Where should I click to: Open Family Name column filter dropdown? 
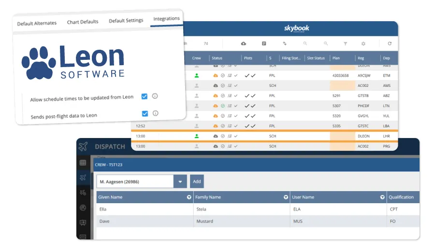286,197
